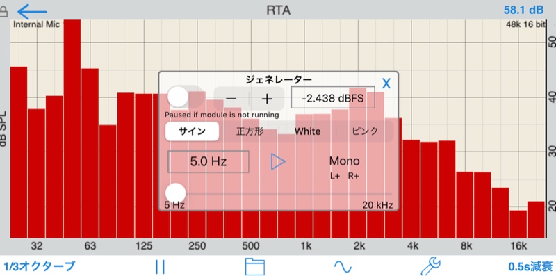556x276 pixels.
Task: Open signal generator sine wave icon
Action: click(343, 266)
